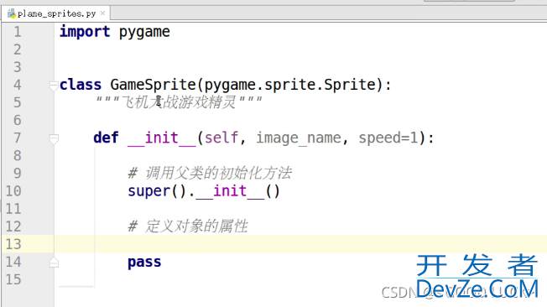Screen dimensions: 547x307
Task: Click line number 1 in gutter
Action: tap(18, 32)
